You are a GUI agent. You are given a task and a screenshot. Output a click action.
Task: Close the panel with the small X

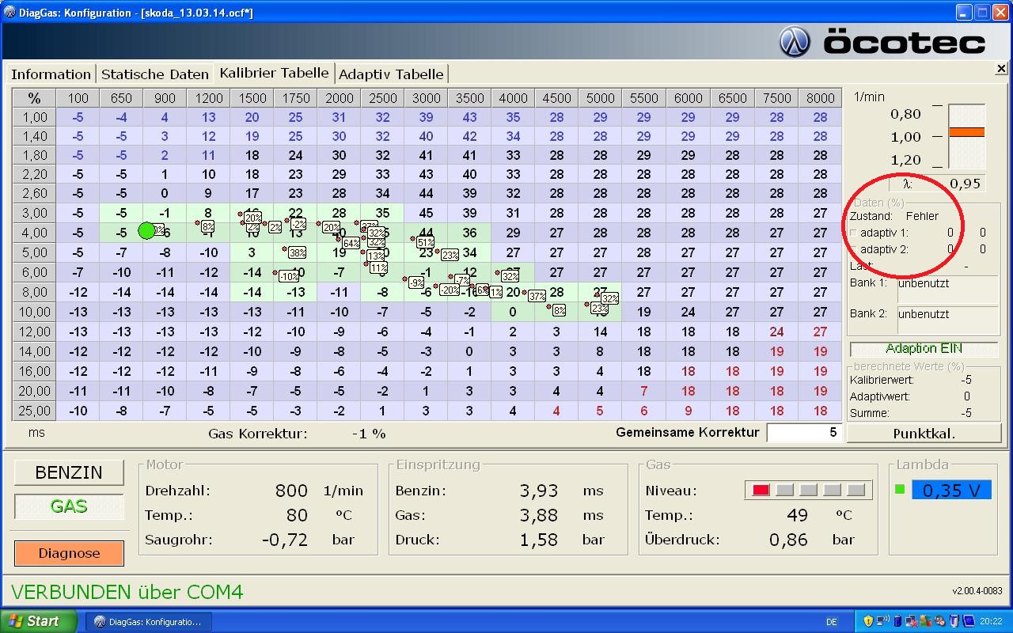tap(1001, 70)
